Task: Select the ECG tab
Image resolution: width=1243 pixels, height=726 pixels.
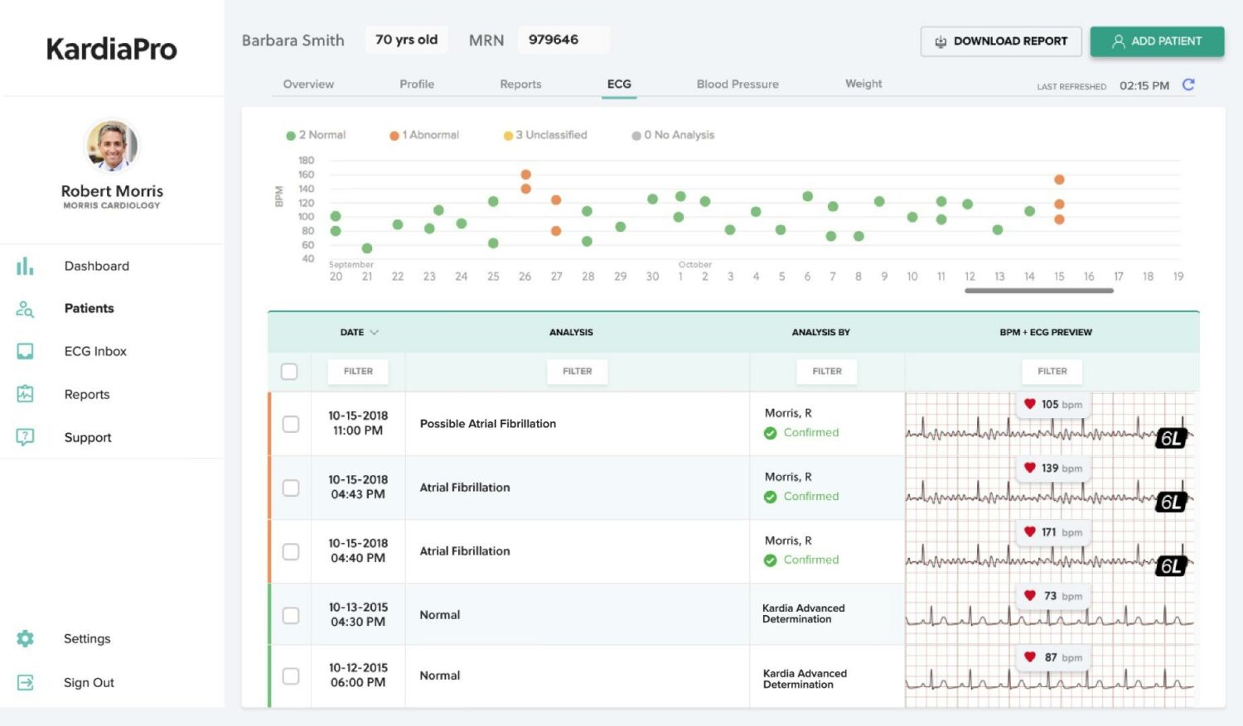Action: (619, 84)
